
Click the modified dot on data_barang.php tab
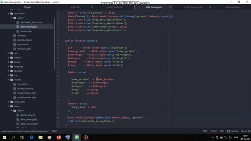coord(171,7)
